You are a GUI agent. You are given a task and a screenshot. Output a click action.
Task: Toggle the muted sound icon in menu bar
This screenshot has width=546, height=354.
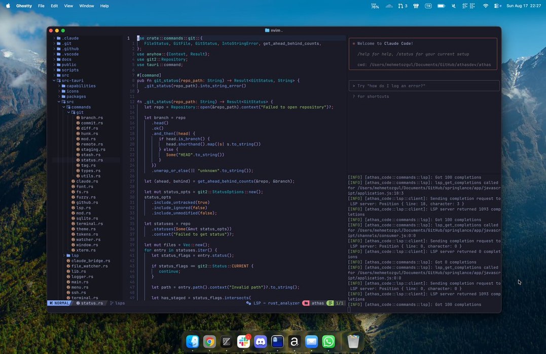coord(453,6)
